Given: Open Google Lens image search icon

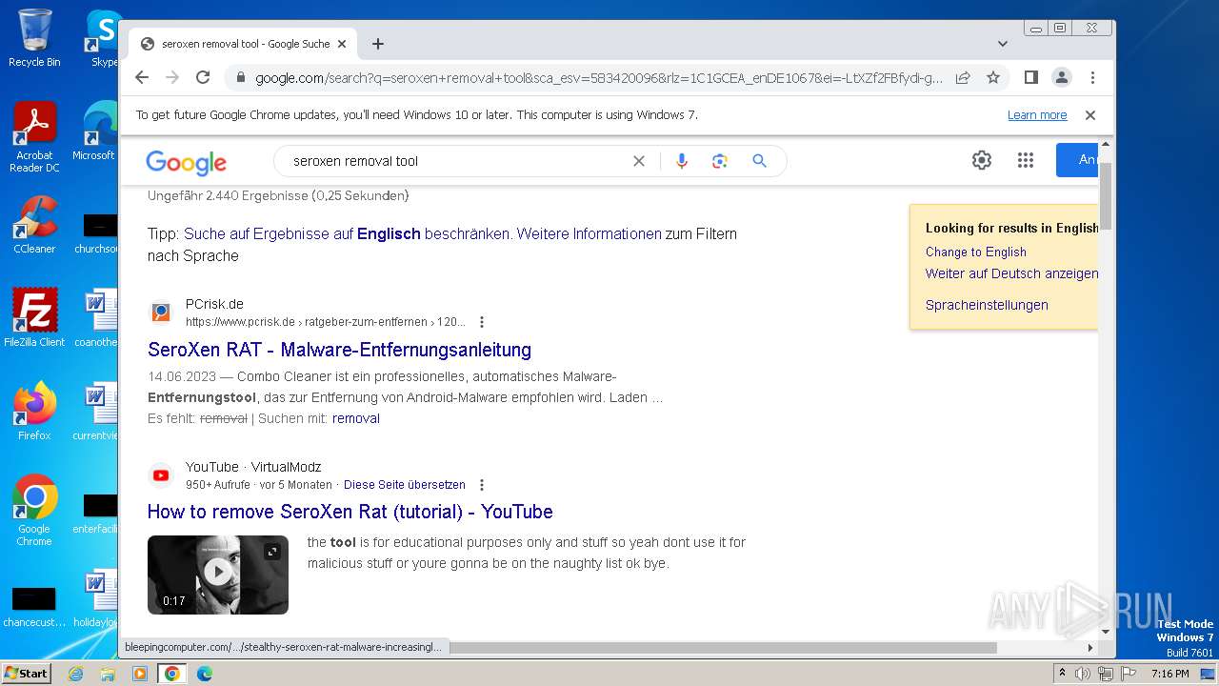Looking at the screenshot, I should click(x=720, y=161).
